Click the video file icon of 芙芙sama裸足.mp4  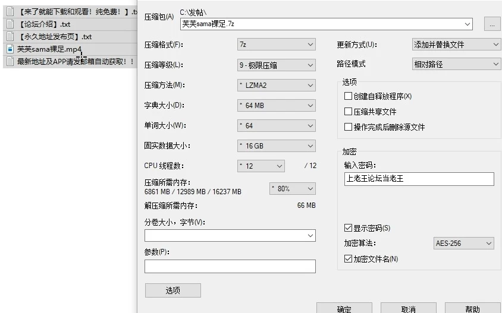pos(10,49)
